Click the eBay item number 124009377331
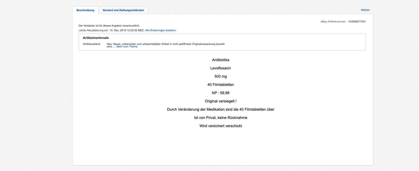The image size is (419, 171). [x=357, y=22]
